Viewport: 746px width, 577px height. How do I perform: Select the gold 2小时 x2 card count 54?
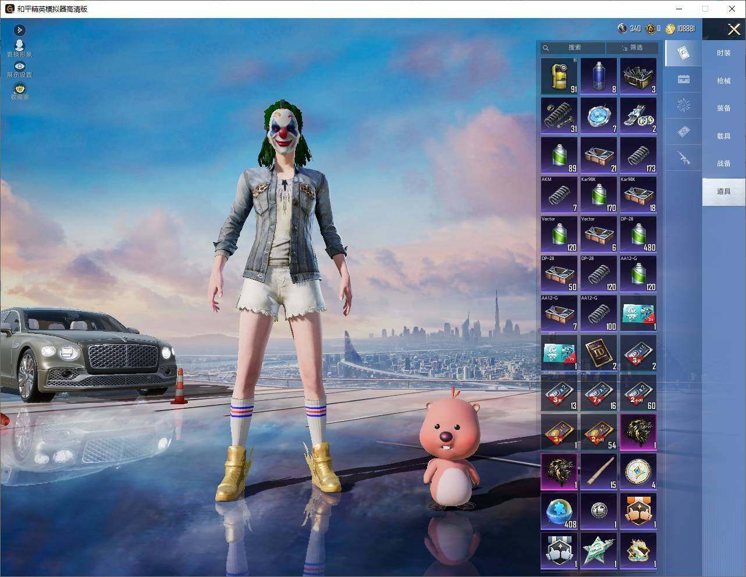click(x=599, y=432)
